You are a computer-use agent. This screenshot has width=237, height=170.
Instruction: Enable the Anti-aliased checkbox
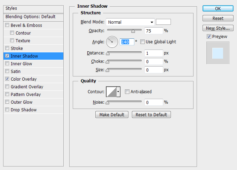(127, 92)
